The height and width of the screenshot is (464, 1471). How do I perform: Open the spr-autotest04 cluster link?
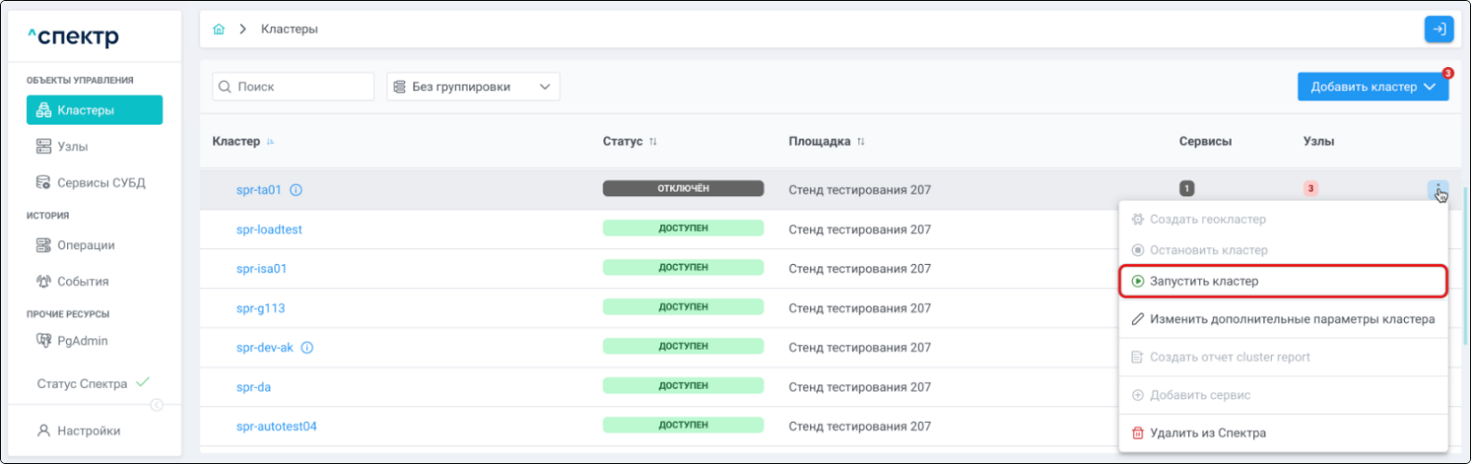pos(277,427)
